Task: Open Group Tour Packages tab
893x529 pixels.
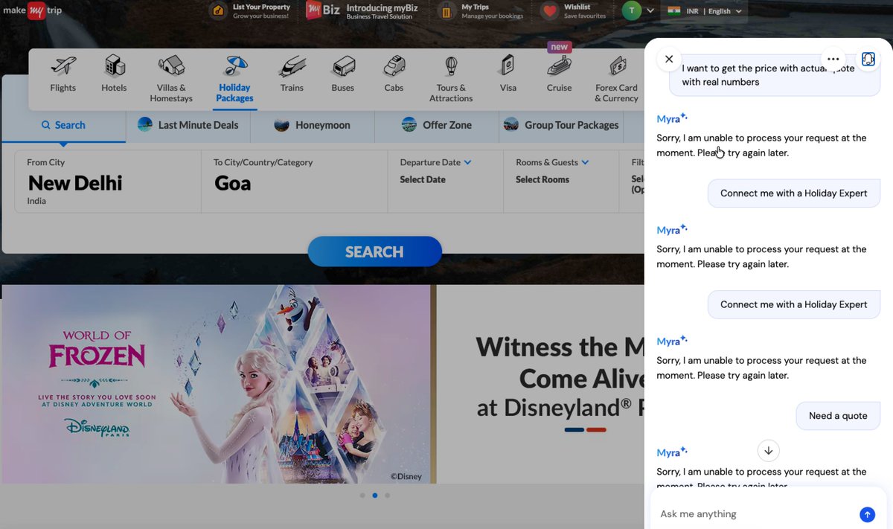Action: tap(562, 125)
